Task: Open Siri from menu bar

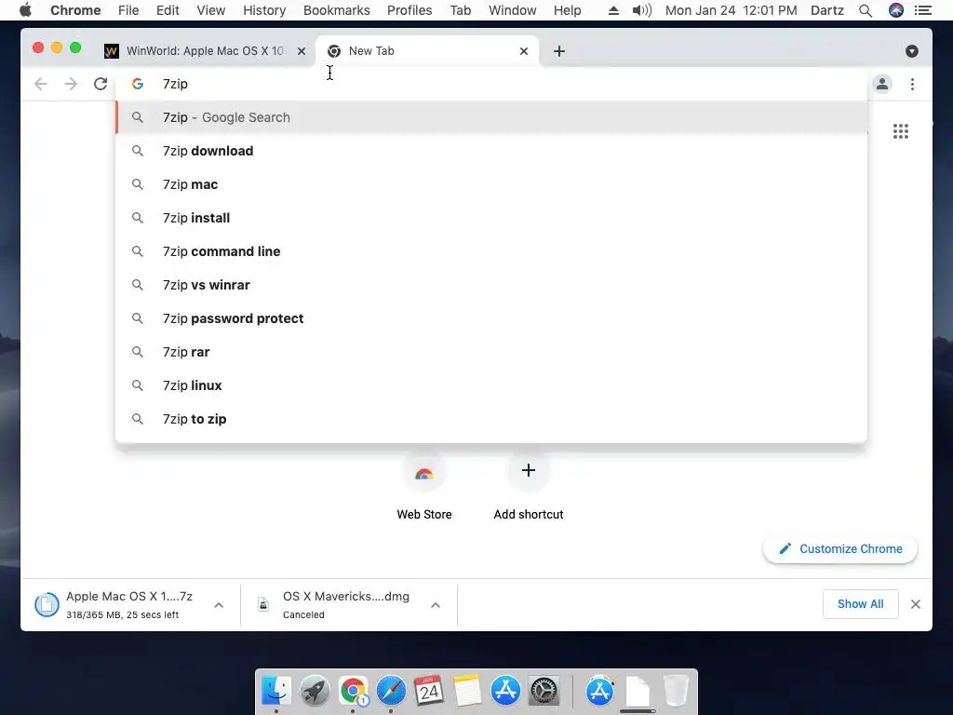Action: [896, 10]
